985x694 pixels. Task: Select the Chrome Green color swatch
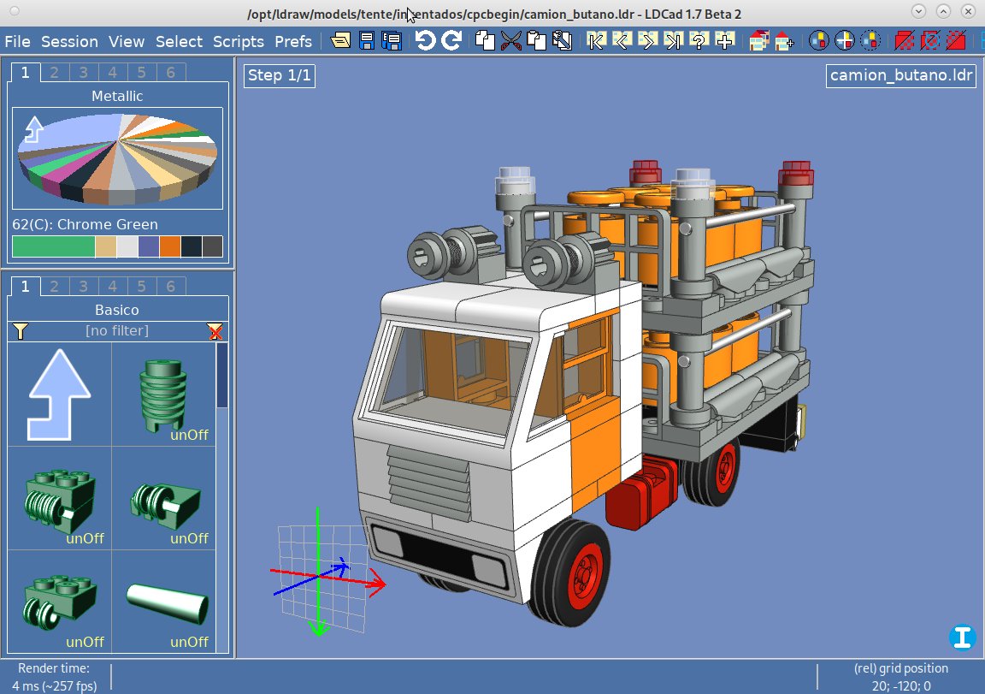click(x=53, y=246)
